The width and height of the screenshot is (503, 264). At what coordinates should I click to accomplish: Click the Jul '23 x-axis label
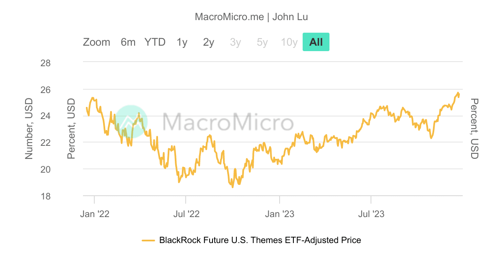click(371, 214)
